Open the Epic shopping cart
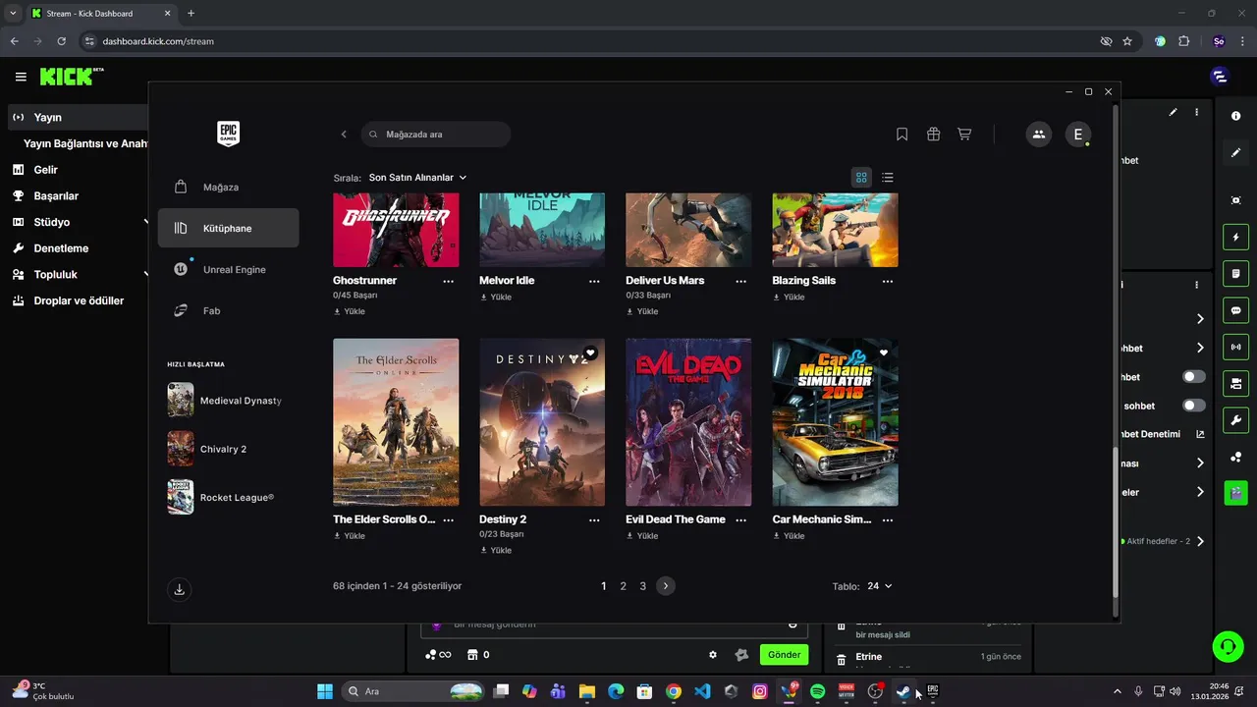This screenshot has height=707, width=1257. (964, 135)
